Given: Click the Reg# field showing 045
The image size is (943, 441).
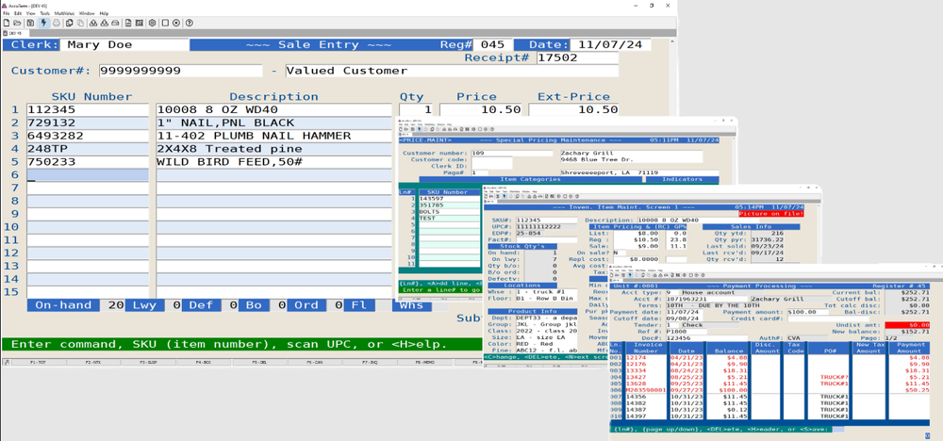Looking at the screenshot, I should coord(493,45).
